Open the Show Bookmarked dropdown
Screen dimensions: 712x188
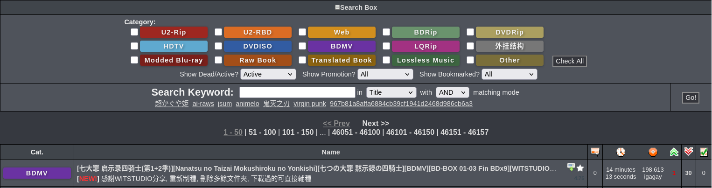[x=510, y=74]
